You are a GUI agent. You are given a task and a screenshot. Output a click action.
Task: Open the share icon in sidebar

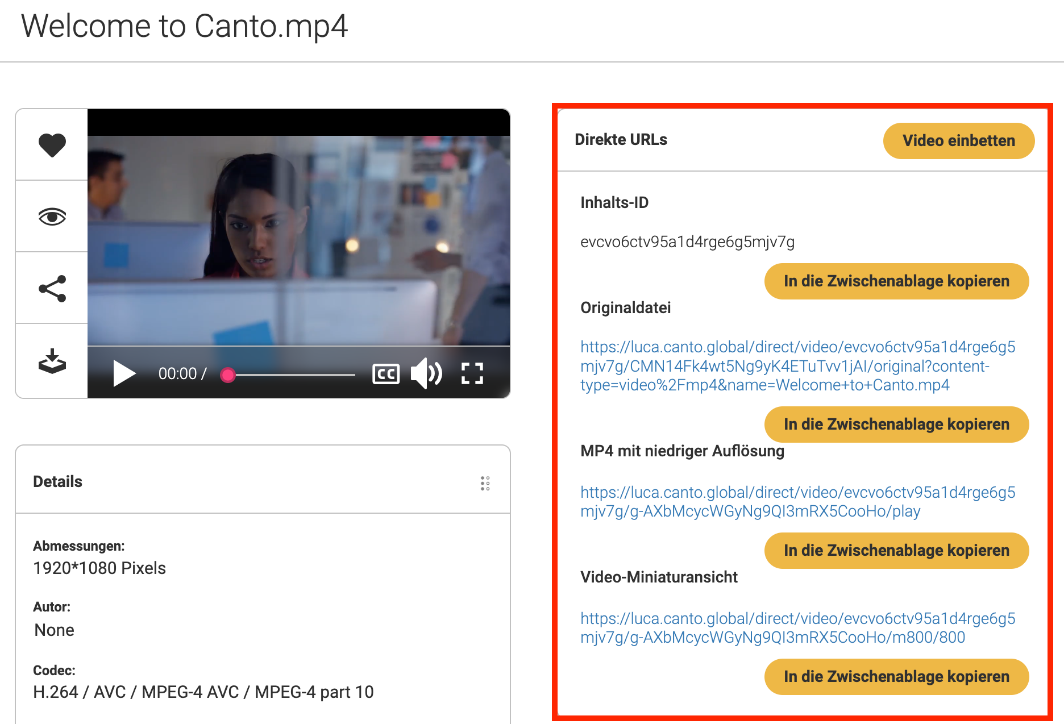tap(52, 289)
